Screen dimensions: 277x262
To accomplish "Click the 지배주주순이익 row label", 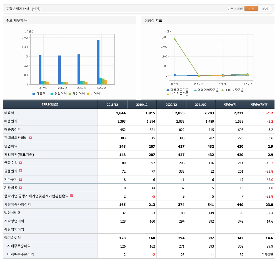I will tap(19, 246).
